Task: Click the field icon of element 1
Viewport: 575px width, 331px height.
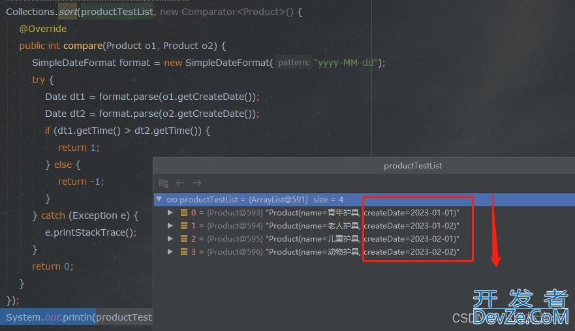Action: (183, 226)
